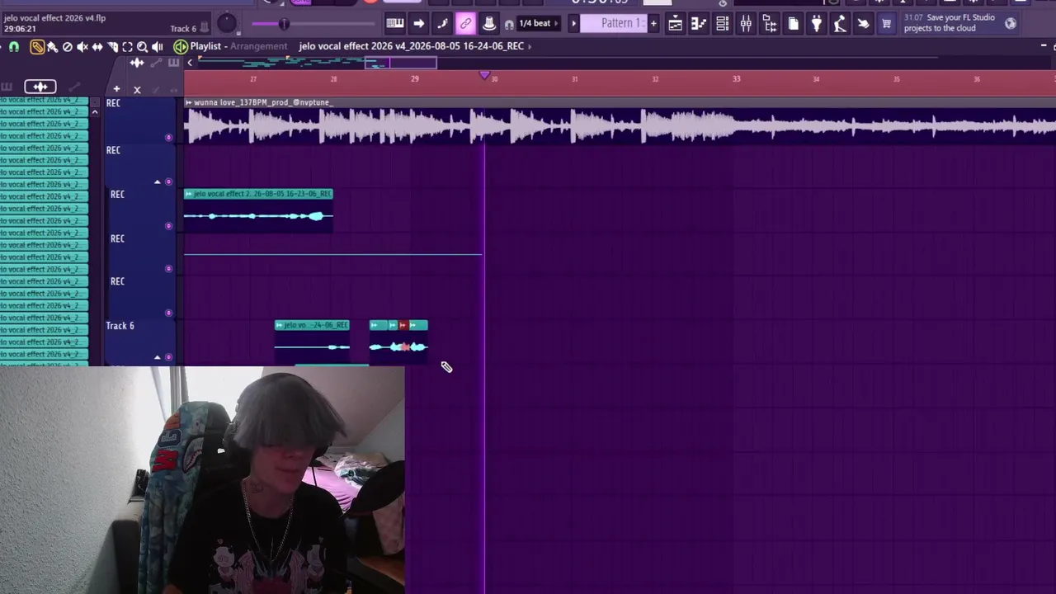This screenshot has width=1056, height=594.
Task: Click the globe icon beside cloud news
Action: click(x=1011, y=23)
